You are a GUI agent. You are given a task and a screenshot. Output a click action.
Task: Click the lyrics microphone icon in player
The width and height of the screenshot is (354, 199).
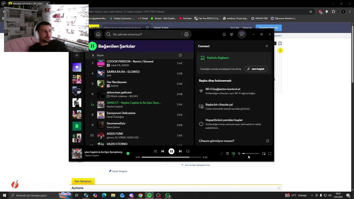[x=222, y=153]
